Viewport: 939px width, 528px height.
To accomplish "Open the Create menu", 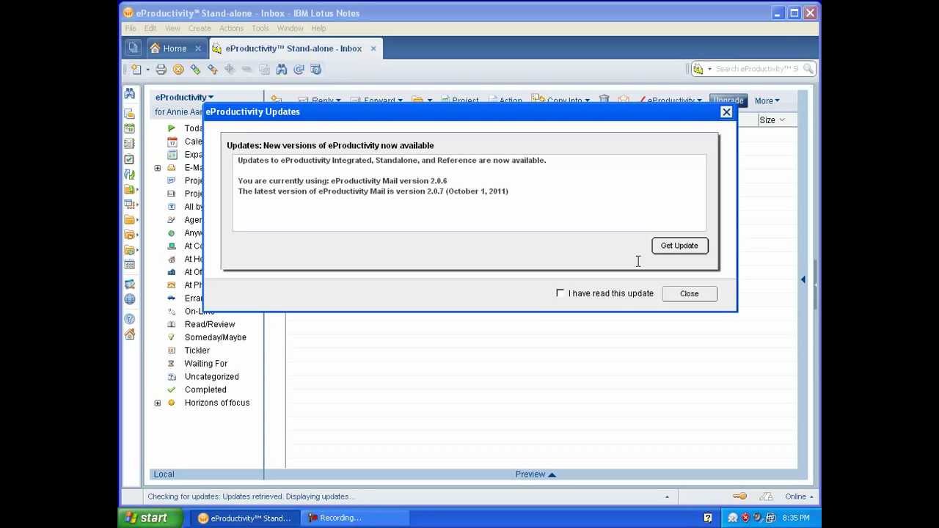I will point(200,29).
